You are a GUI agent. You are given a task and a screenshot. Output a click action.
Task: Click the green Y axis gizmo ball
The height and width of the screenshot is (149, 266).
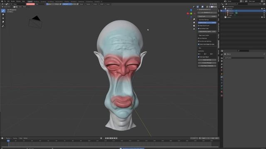(191, 14)
